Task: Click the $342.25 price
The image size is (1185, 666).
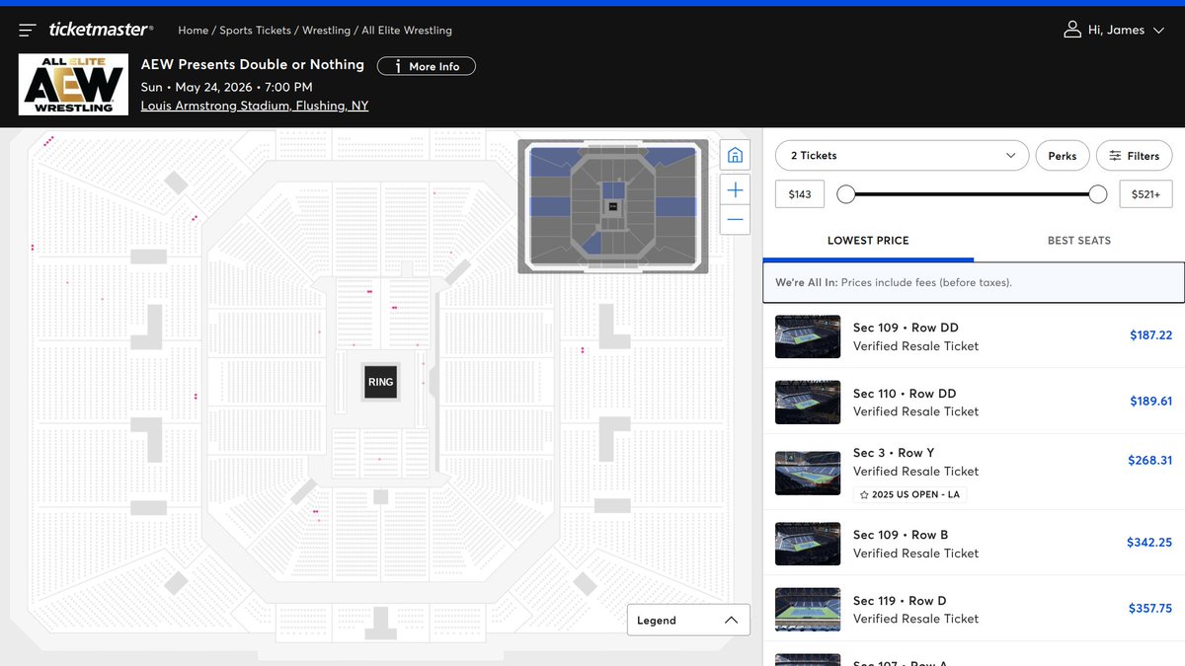Action: (1149, 543)
